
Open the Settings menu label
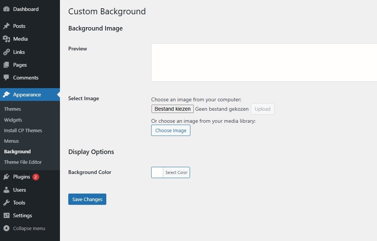[23, 215]
